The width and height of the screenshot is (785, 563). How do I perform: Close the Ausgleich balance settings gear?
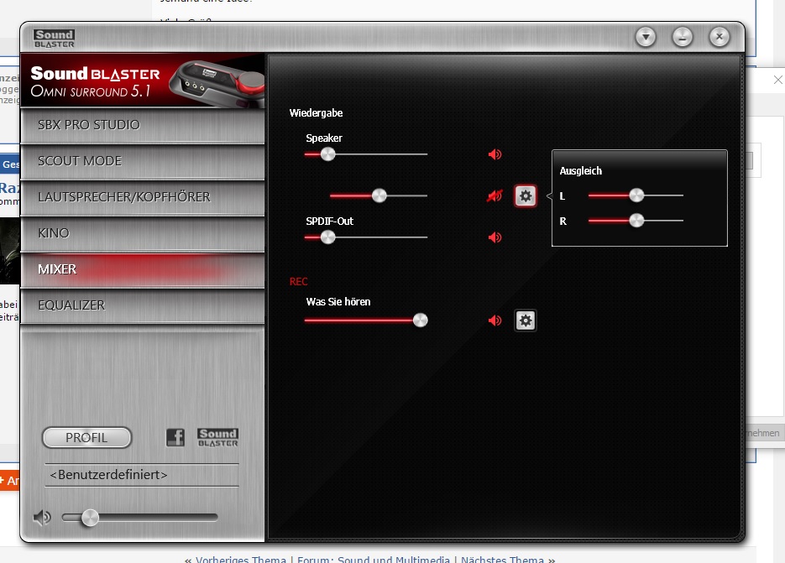(526, 195)
